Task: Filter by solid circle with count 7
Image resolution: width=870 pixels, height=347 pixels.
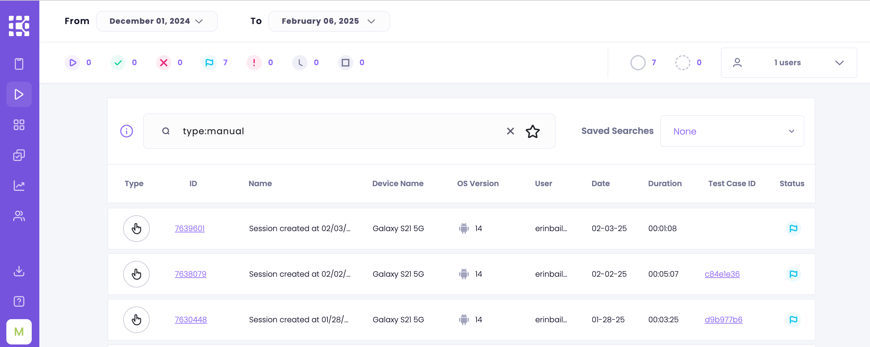Action: click(638, 63)
